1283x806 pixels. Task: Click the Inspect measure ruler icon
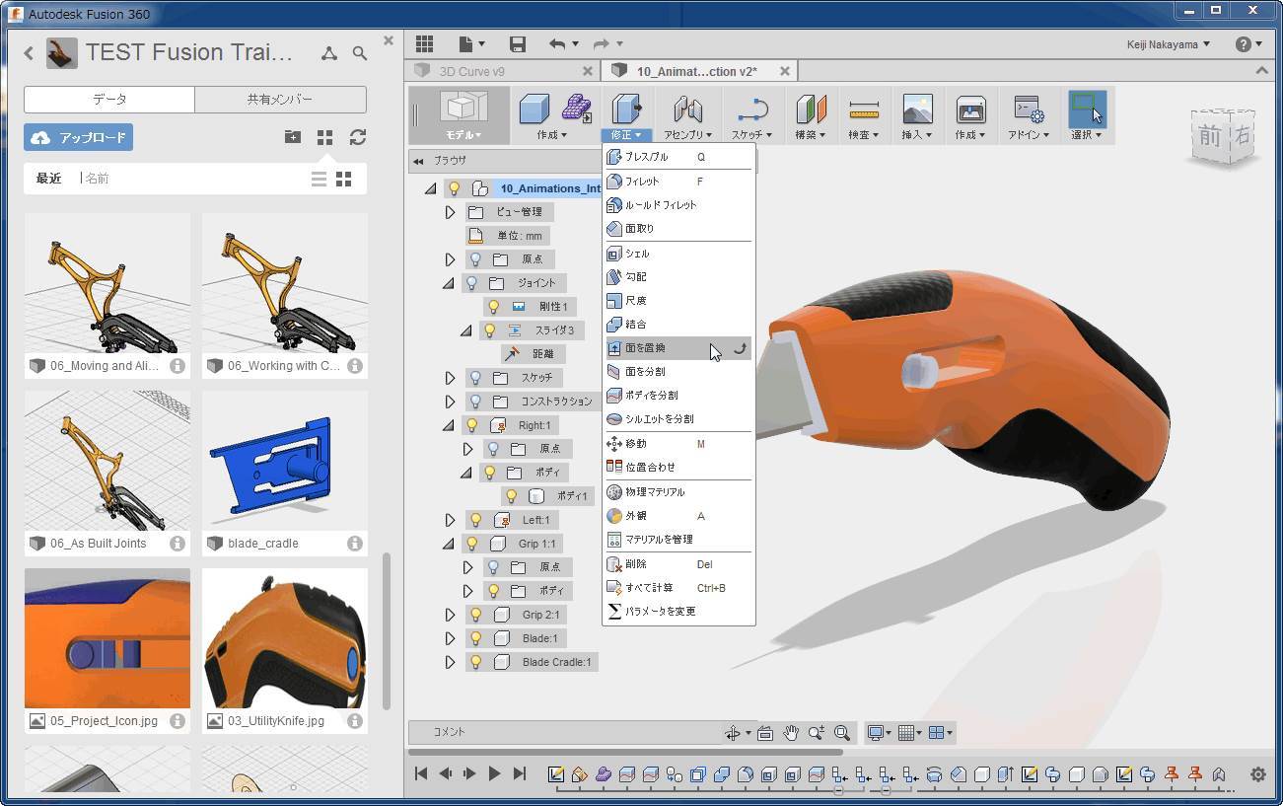coord(864,110)
